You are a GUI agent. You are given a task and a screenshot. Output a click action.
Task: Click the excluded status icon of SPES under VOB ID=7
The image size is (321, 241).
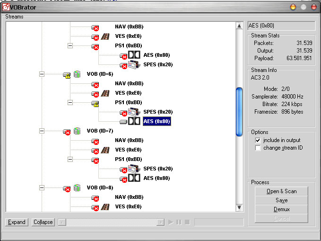[123, 170]
